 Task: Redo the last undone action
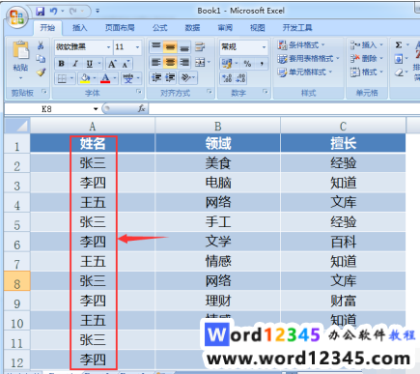[73, 12]
